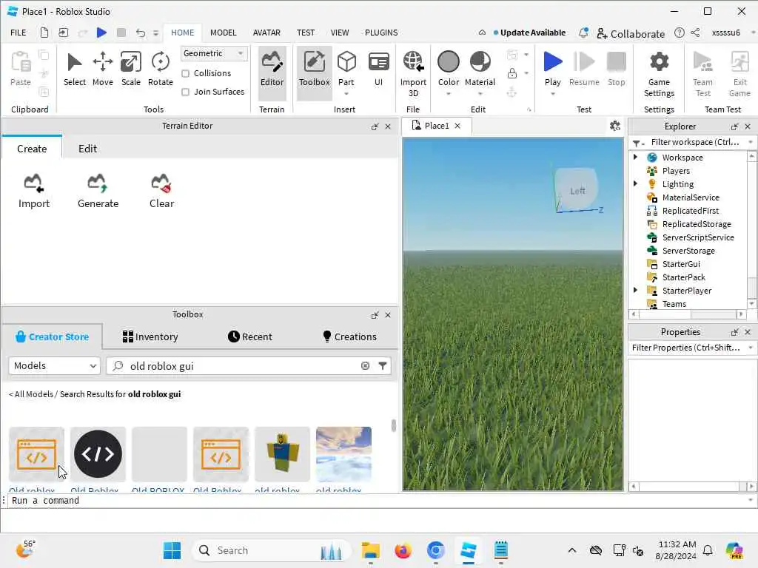This screenshot has height=568, width=758.
Task: Activate the Scale tool
Action: [130, 69]
